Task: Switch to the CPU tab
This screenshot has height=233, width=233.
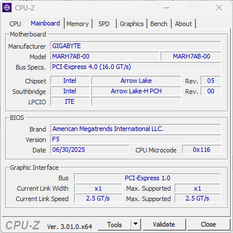Action: (x=15, y=24)
